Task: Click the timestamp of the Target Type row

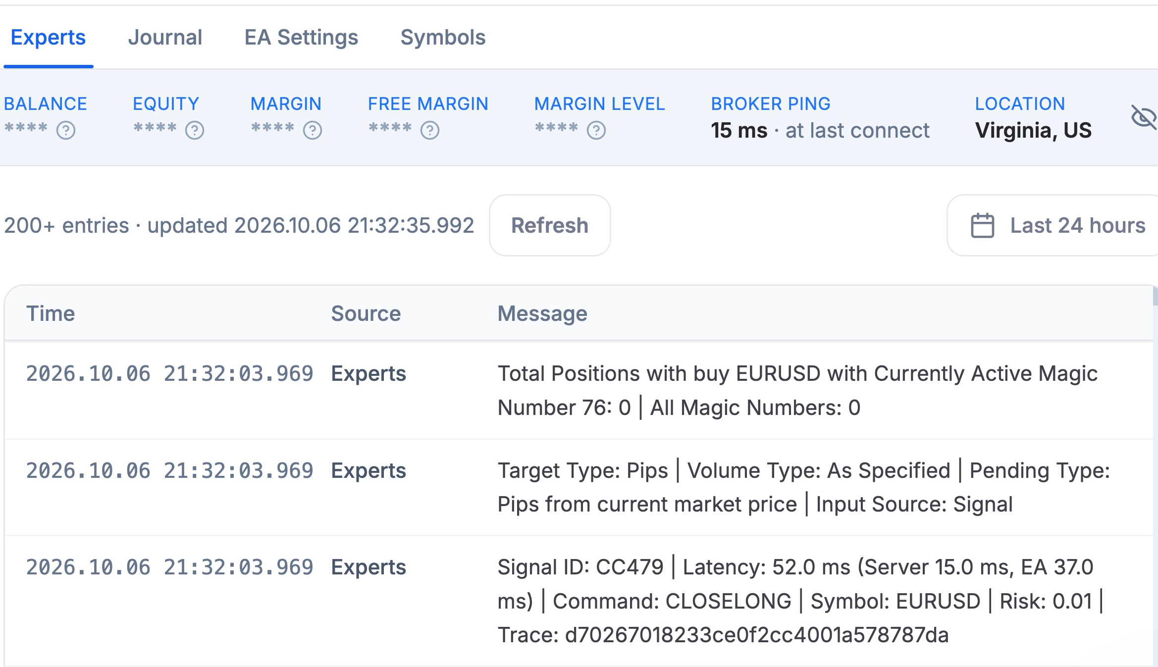Action: pyautogui.click(x=170, y=471)
